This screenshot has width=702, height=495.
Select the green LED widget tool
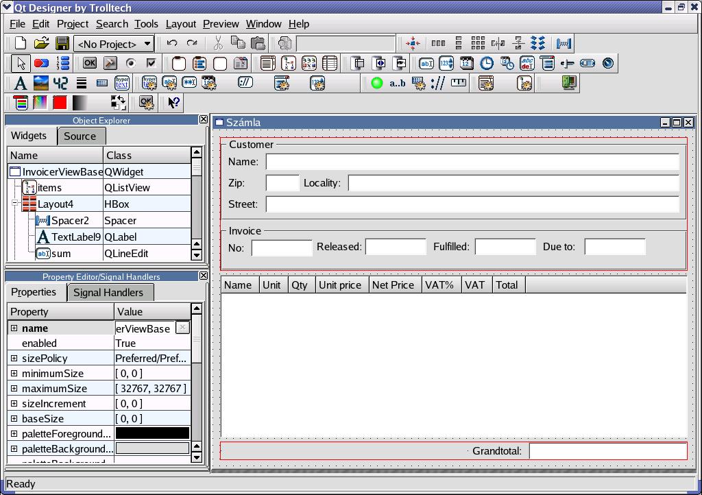click(x=377, y=83)
